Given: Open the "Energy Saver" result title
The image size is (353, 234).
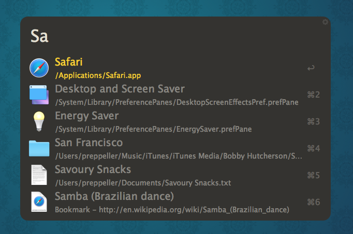Looking at the screenshot, I should coord(86,116).
